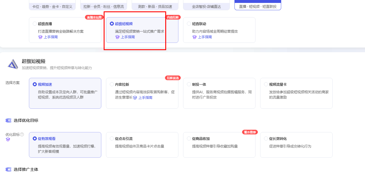Click 上手指南 link in 内容拉新 plan card

(145, 98)
